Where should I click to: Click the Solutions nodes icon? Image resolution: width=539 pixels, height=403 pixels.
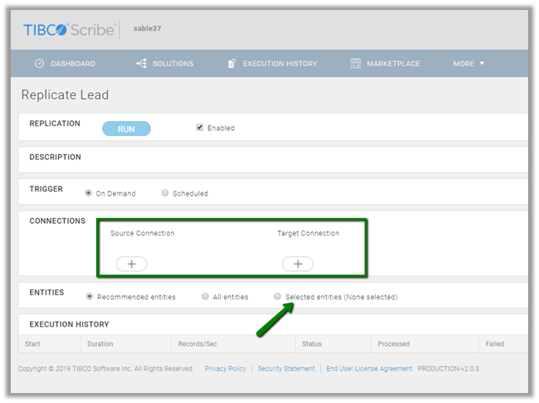pyautogui.click(x=141, y=64)
